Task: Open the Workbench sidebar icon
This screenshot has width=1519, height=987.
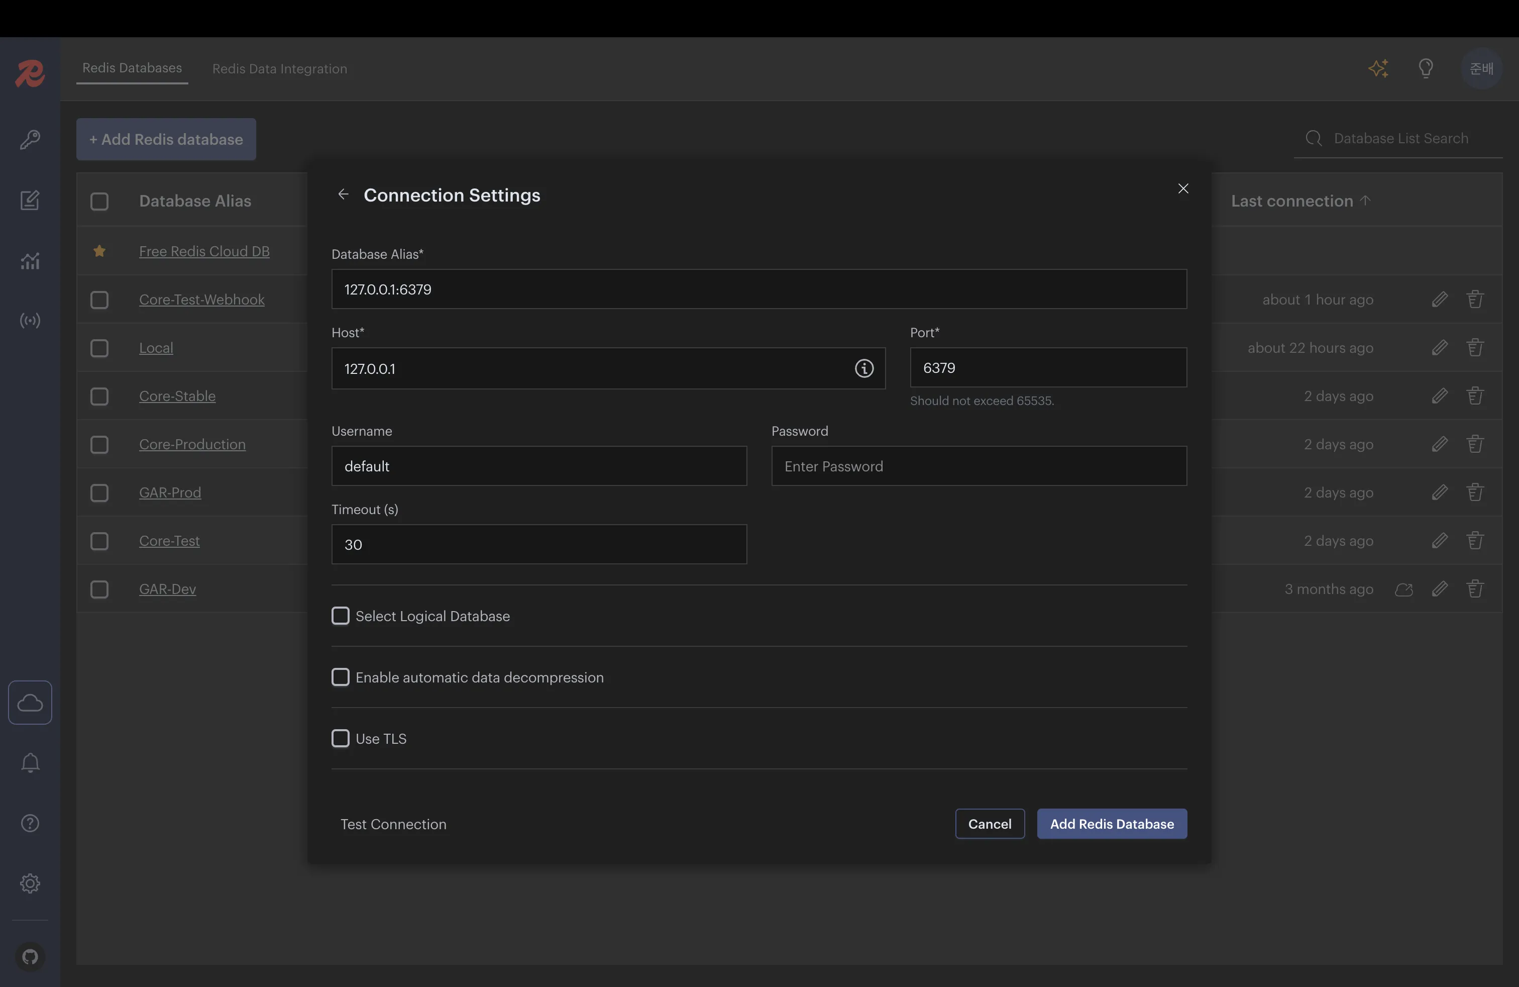Action: coord(30,201)
